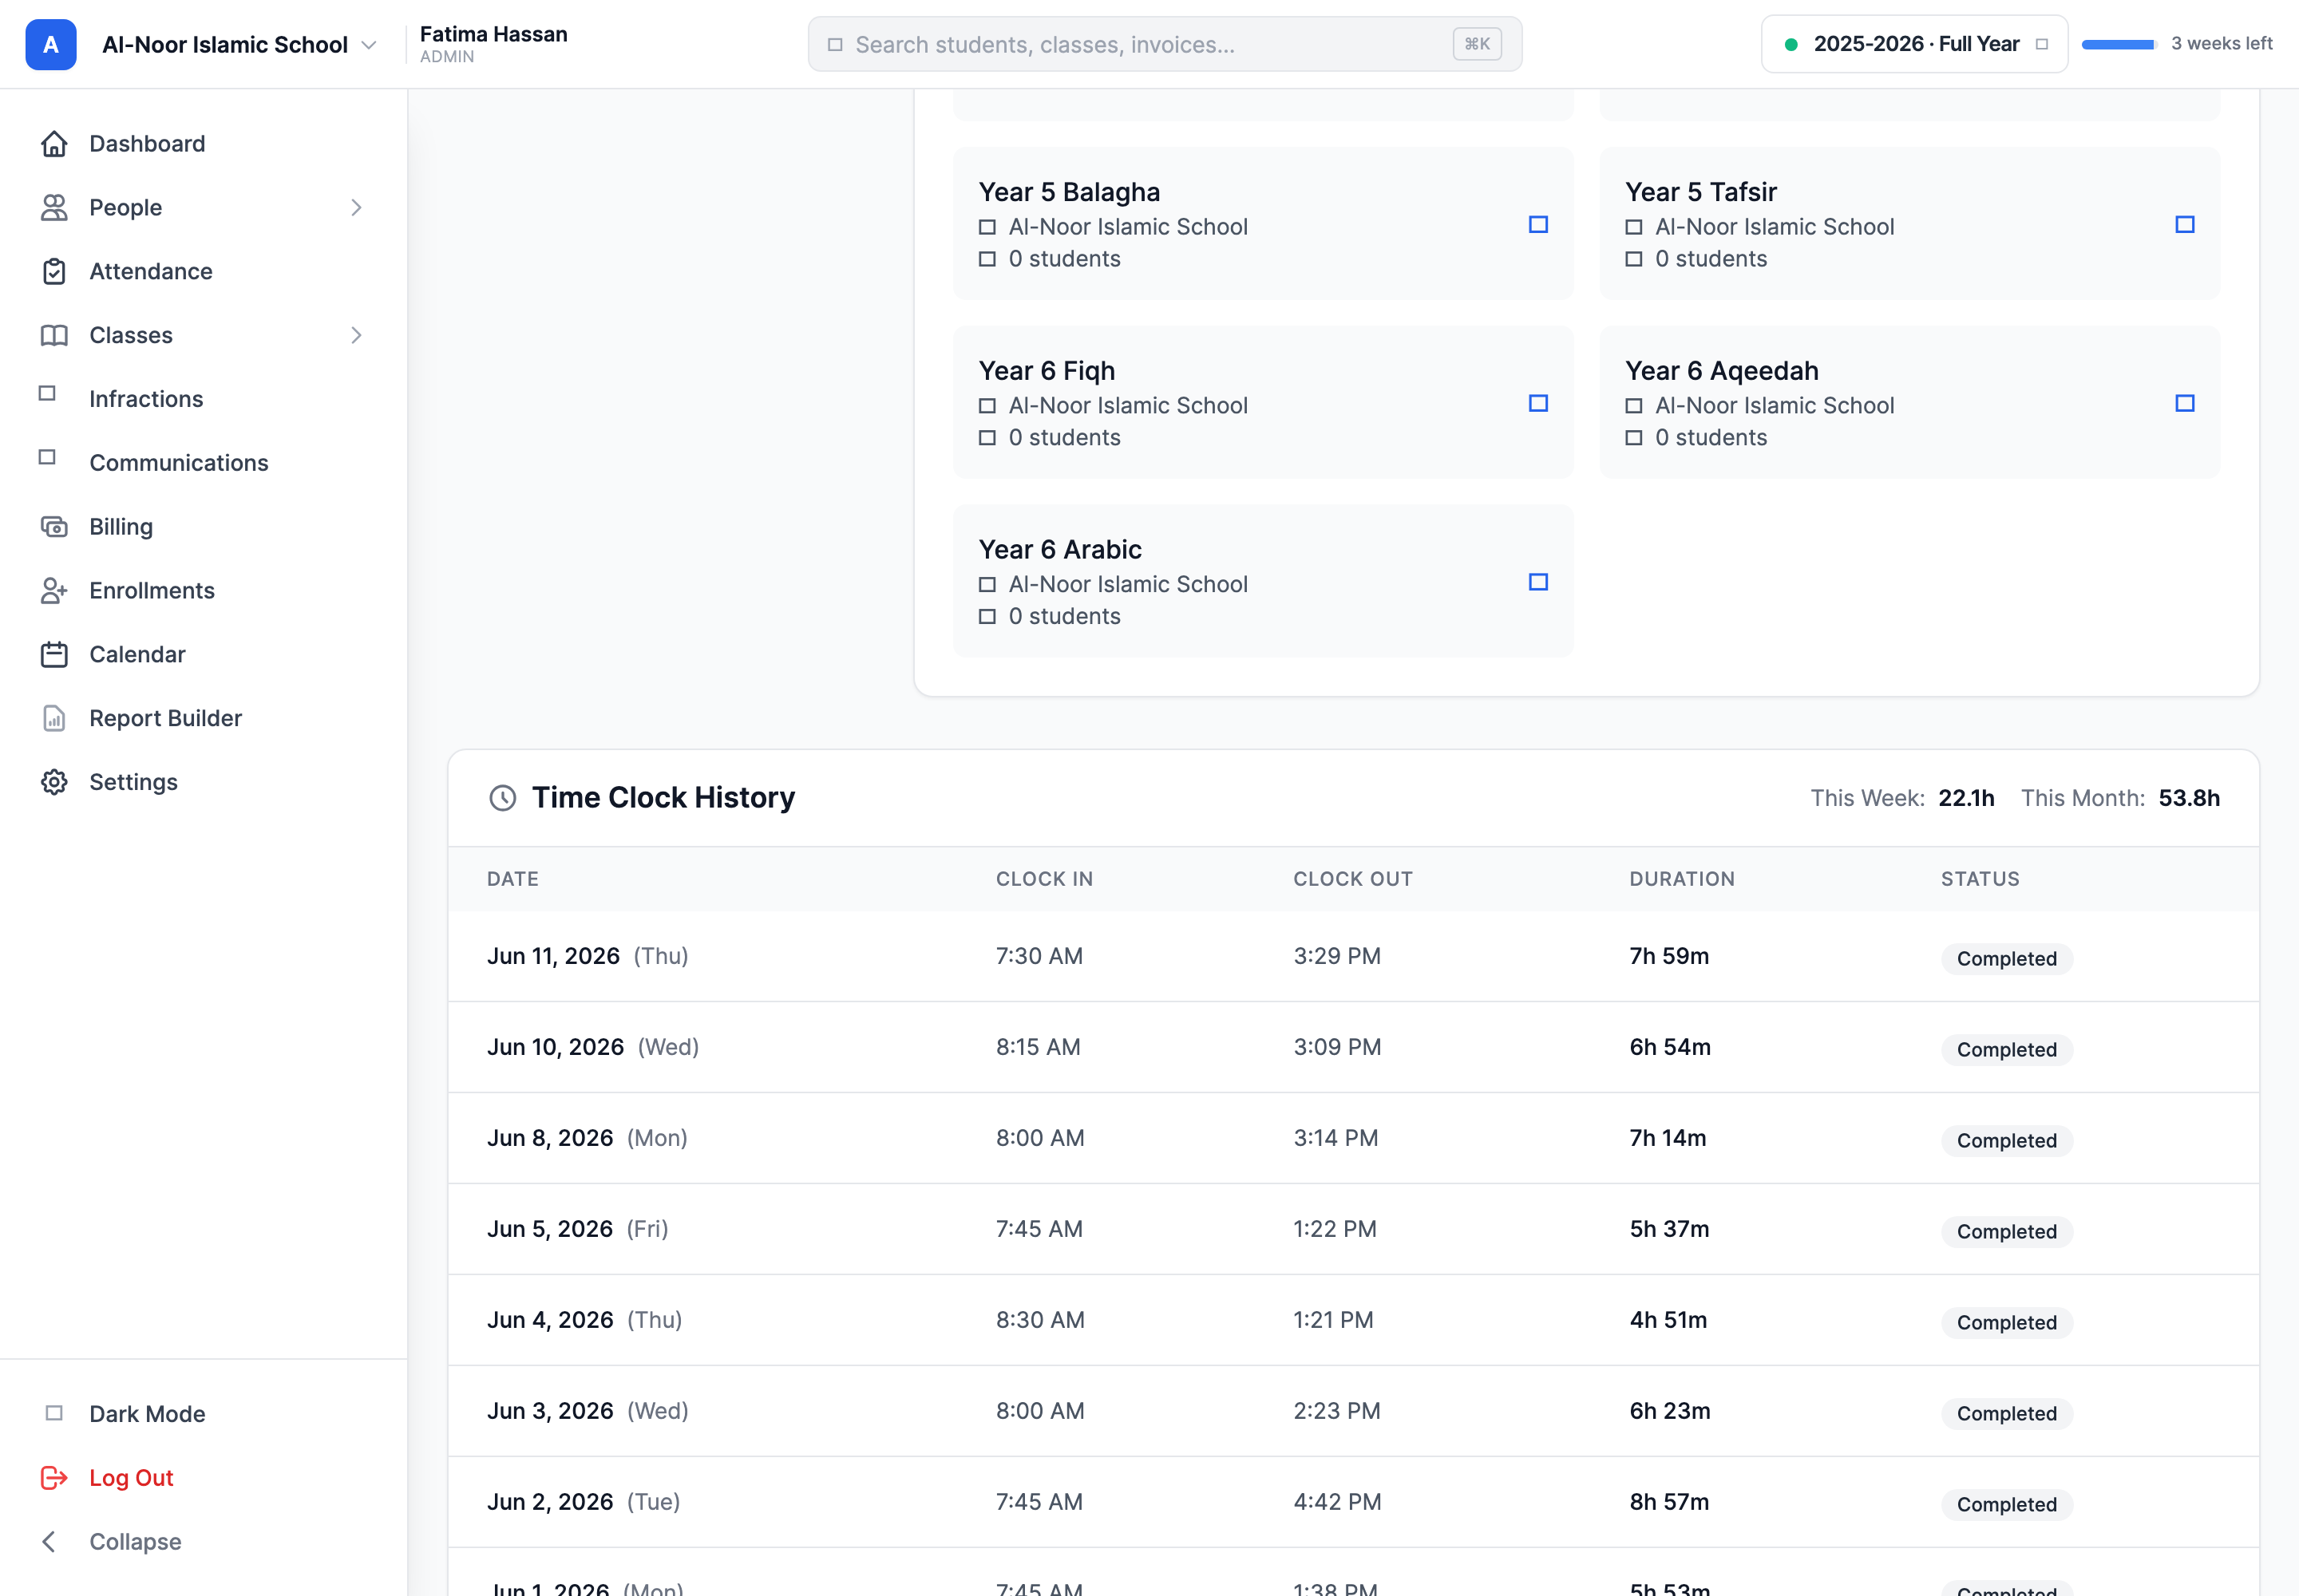Click students icon under Year 6 Arabic
The height and width of the screenshot is (1596, 2299).
click(987, 618)
